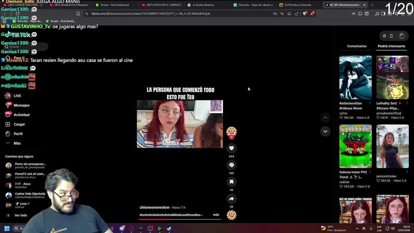Show hidden system tray icons chevron
414x233 pixels.
(x=358, y=228)
